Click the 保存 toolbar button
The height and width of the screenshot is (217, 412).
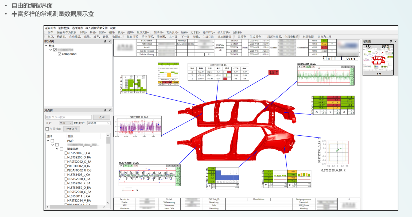point(50,32)
